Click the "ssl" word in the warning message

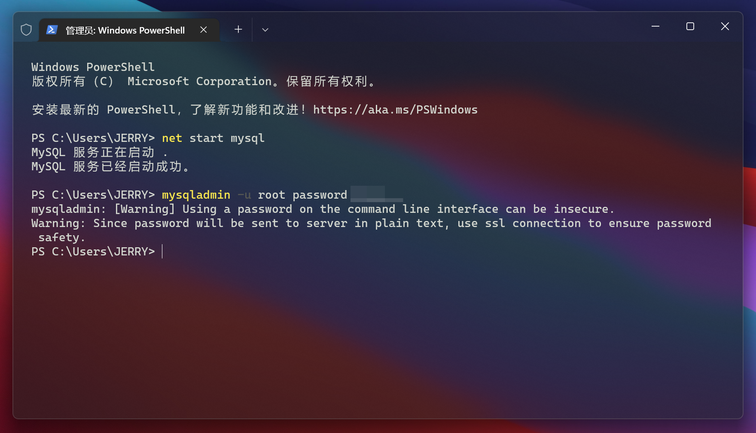495,223
